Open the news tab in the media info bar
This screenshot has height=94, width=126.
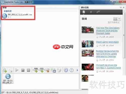[x=84, y=12]
